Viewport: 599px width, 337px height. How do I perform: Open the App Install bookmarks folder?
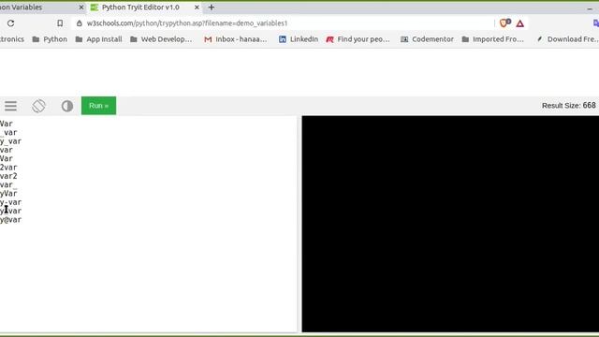[98, 39]
